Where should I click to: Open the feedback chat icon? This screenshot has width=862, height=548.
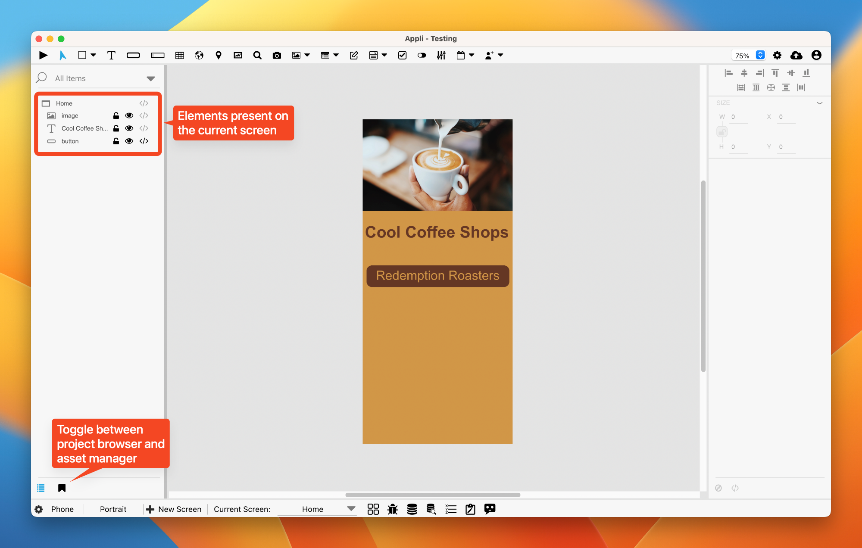click(490, 509)
